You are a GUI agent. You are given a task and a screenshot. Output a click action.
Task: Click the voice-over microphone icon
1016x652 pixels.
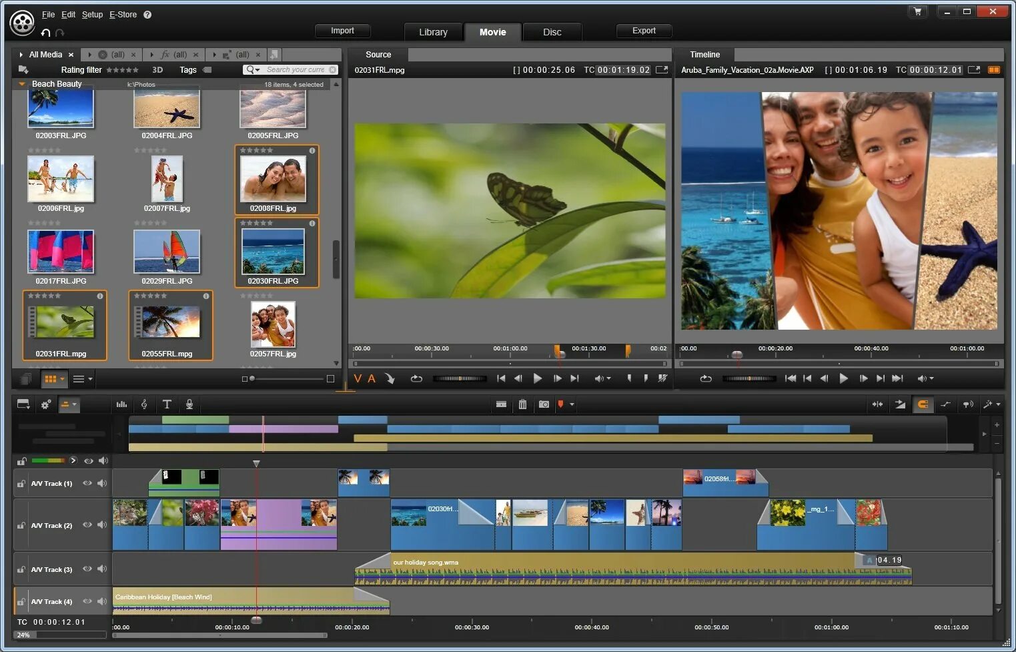tap(189, 404)
